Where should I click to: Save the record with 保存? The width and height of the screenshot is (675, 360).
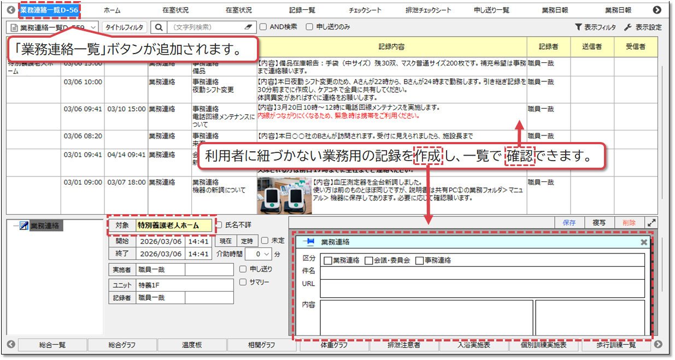570,223
